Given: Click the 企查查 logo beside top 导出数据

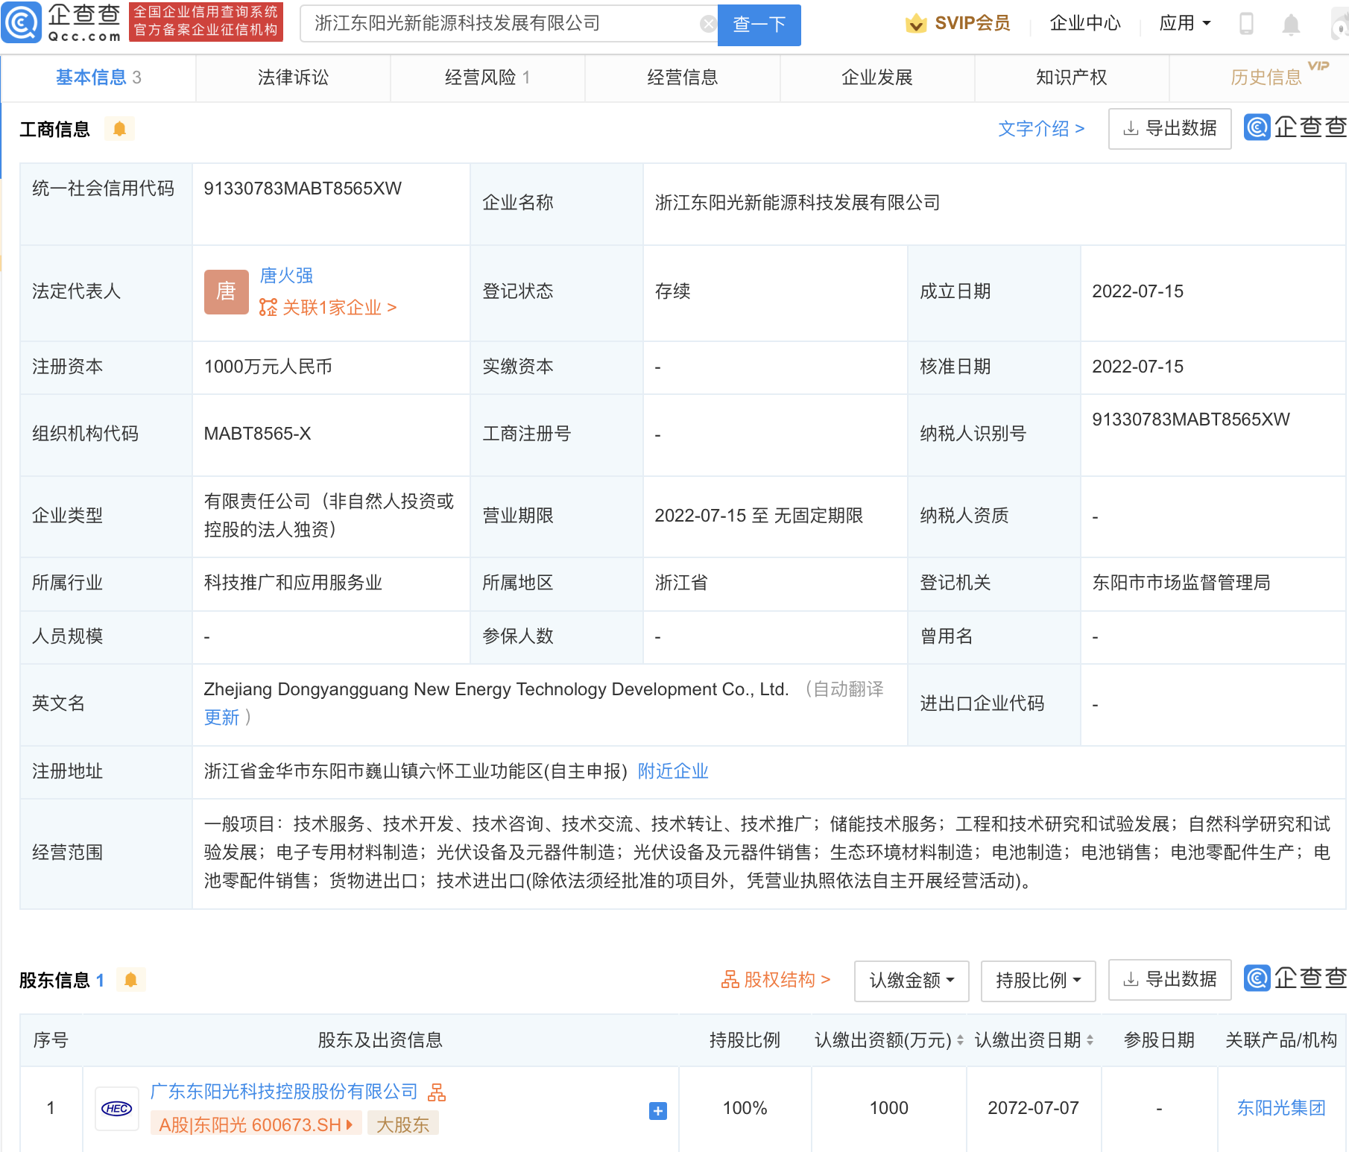Looking at the screenshot, I should [x=1295, y=127].
